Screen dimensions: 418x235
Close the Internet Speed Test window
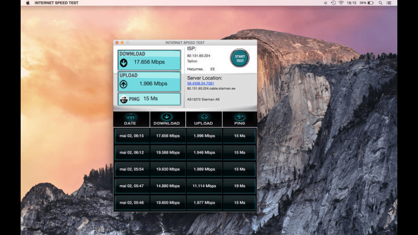tap(117, 43)
